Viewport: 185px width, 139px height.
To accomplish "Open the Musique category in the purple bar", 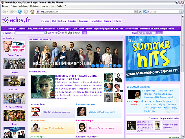I will 12,29.
